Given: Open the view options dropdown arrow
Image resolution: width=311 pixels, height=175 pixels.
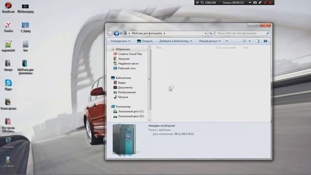Looking at the screenshot, I should (249, 41).
